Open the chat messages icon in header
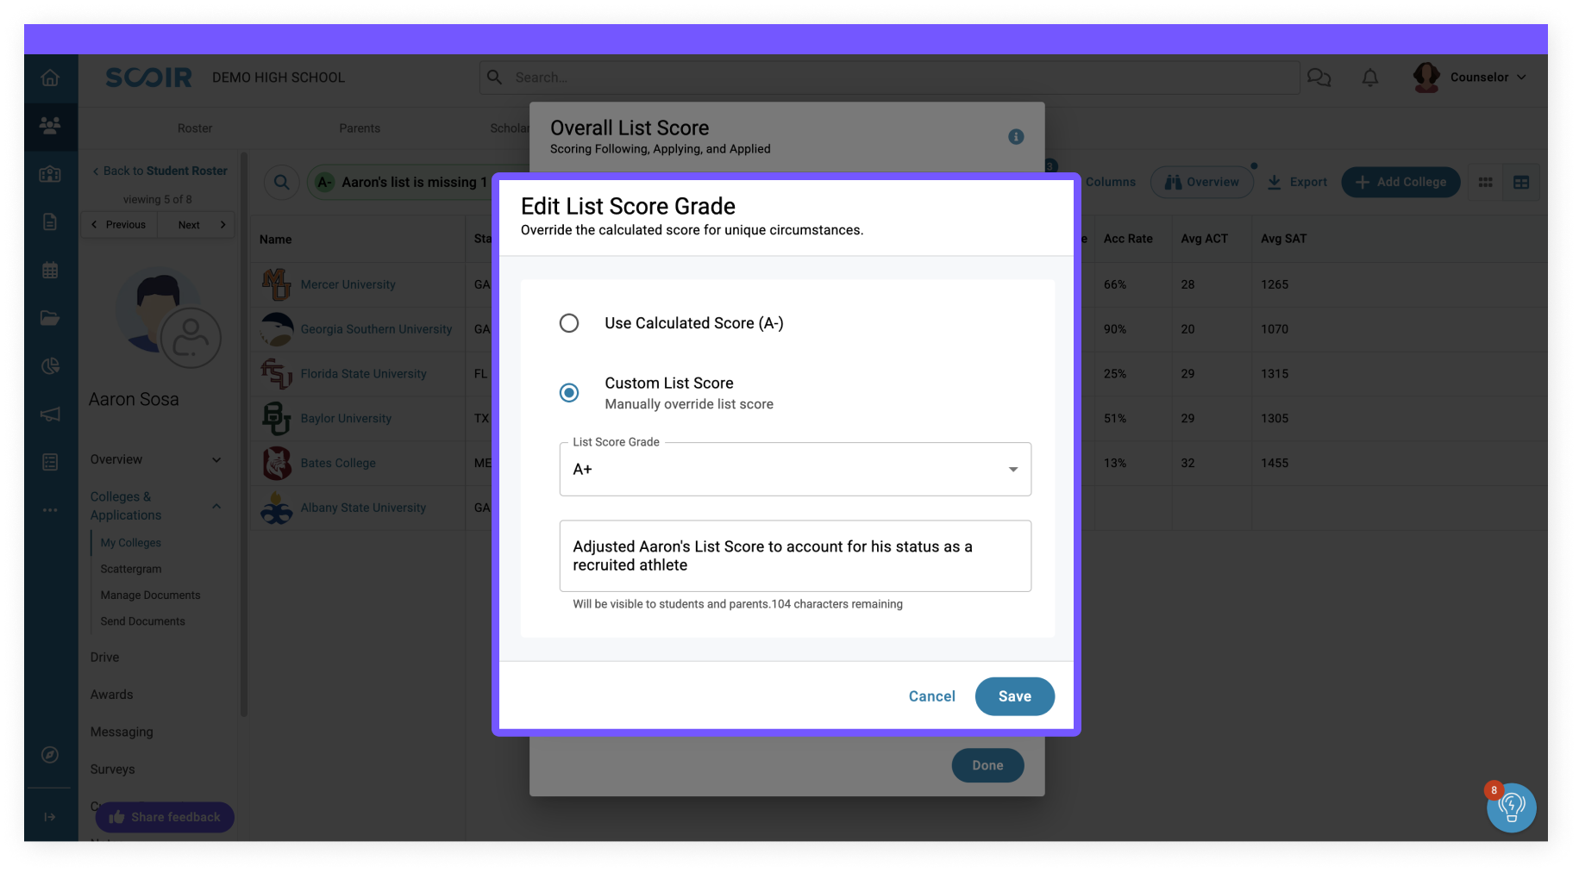This screenshot has width=1579, height=873. tap(1319, 78)
